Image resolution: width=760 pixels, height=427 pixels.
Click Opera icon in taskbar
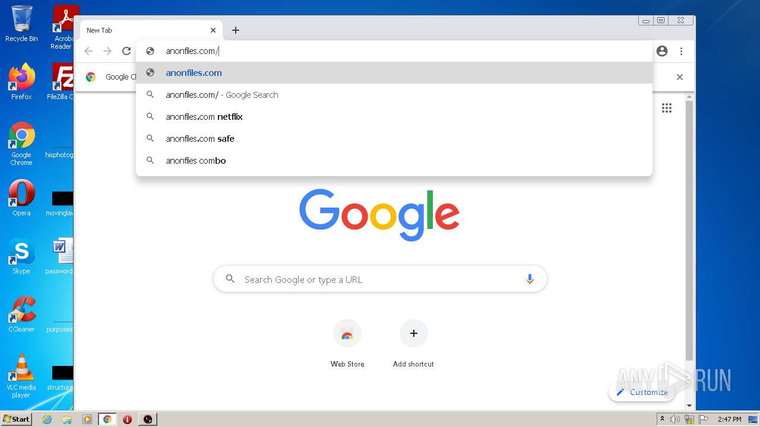[127, 419]
